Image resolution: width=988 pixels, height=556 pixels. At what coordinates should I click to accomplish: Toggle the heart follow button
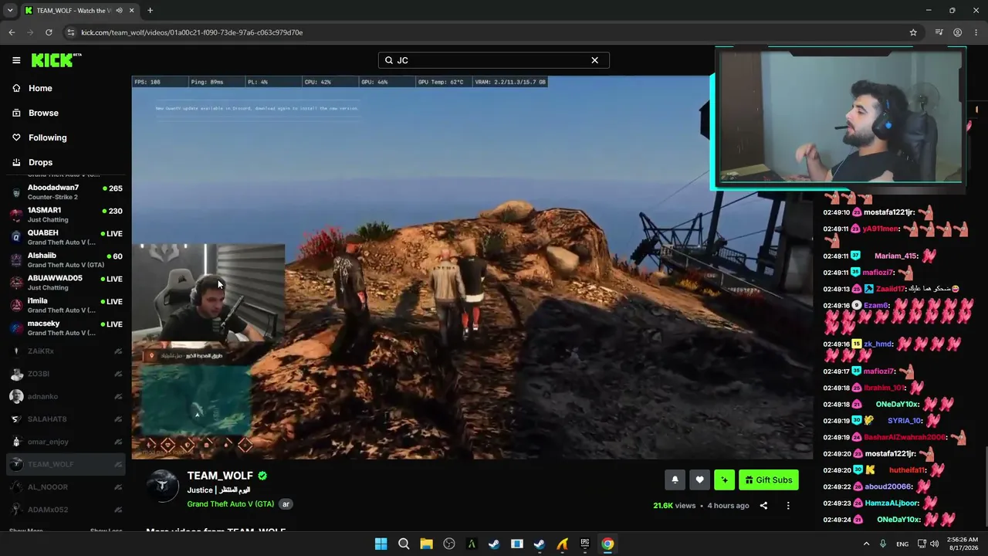coord(699,480)
